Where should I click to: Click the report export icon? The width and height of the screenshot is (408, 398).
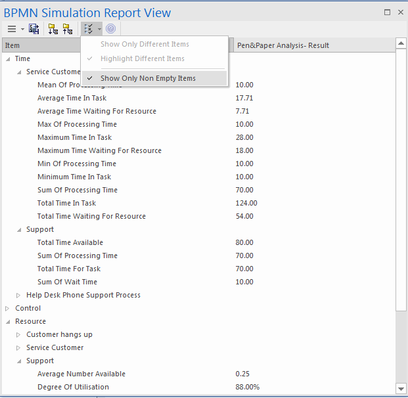[x=34, y=29]
